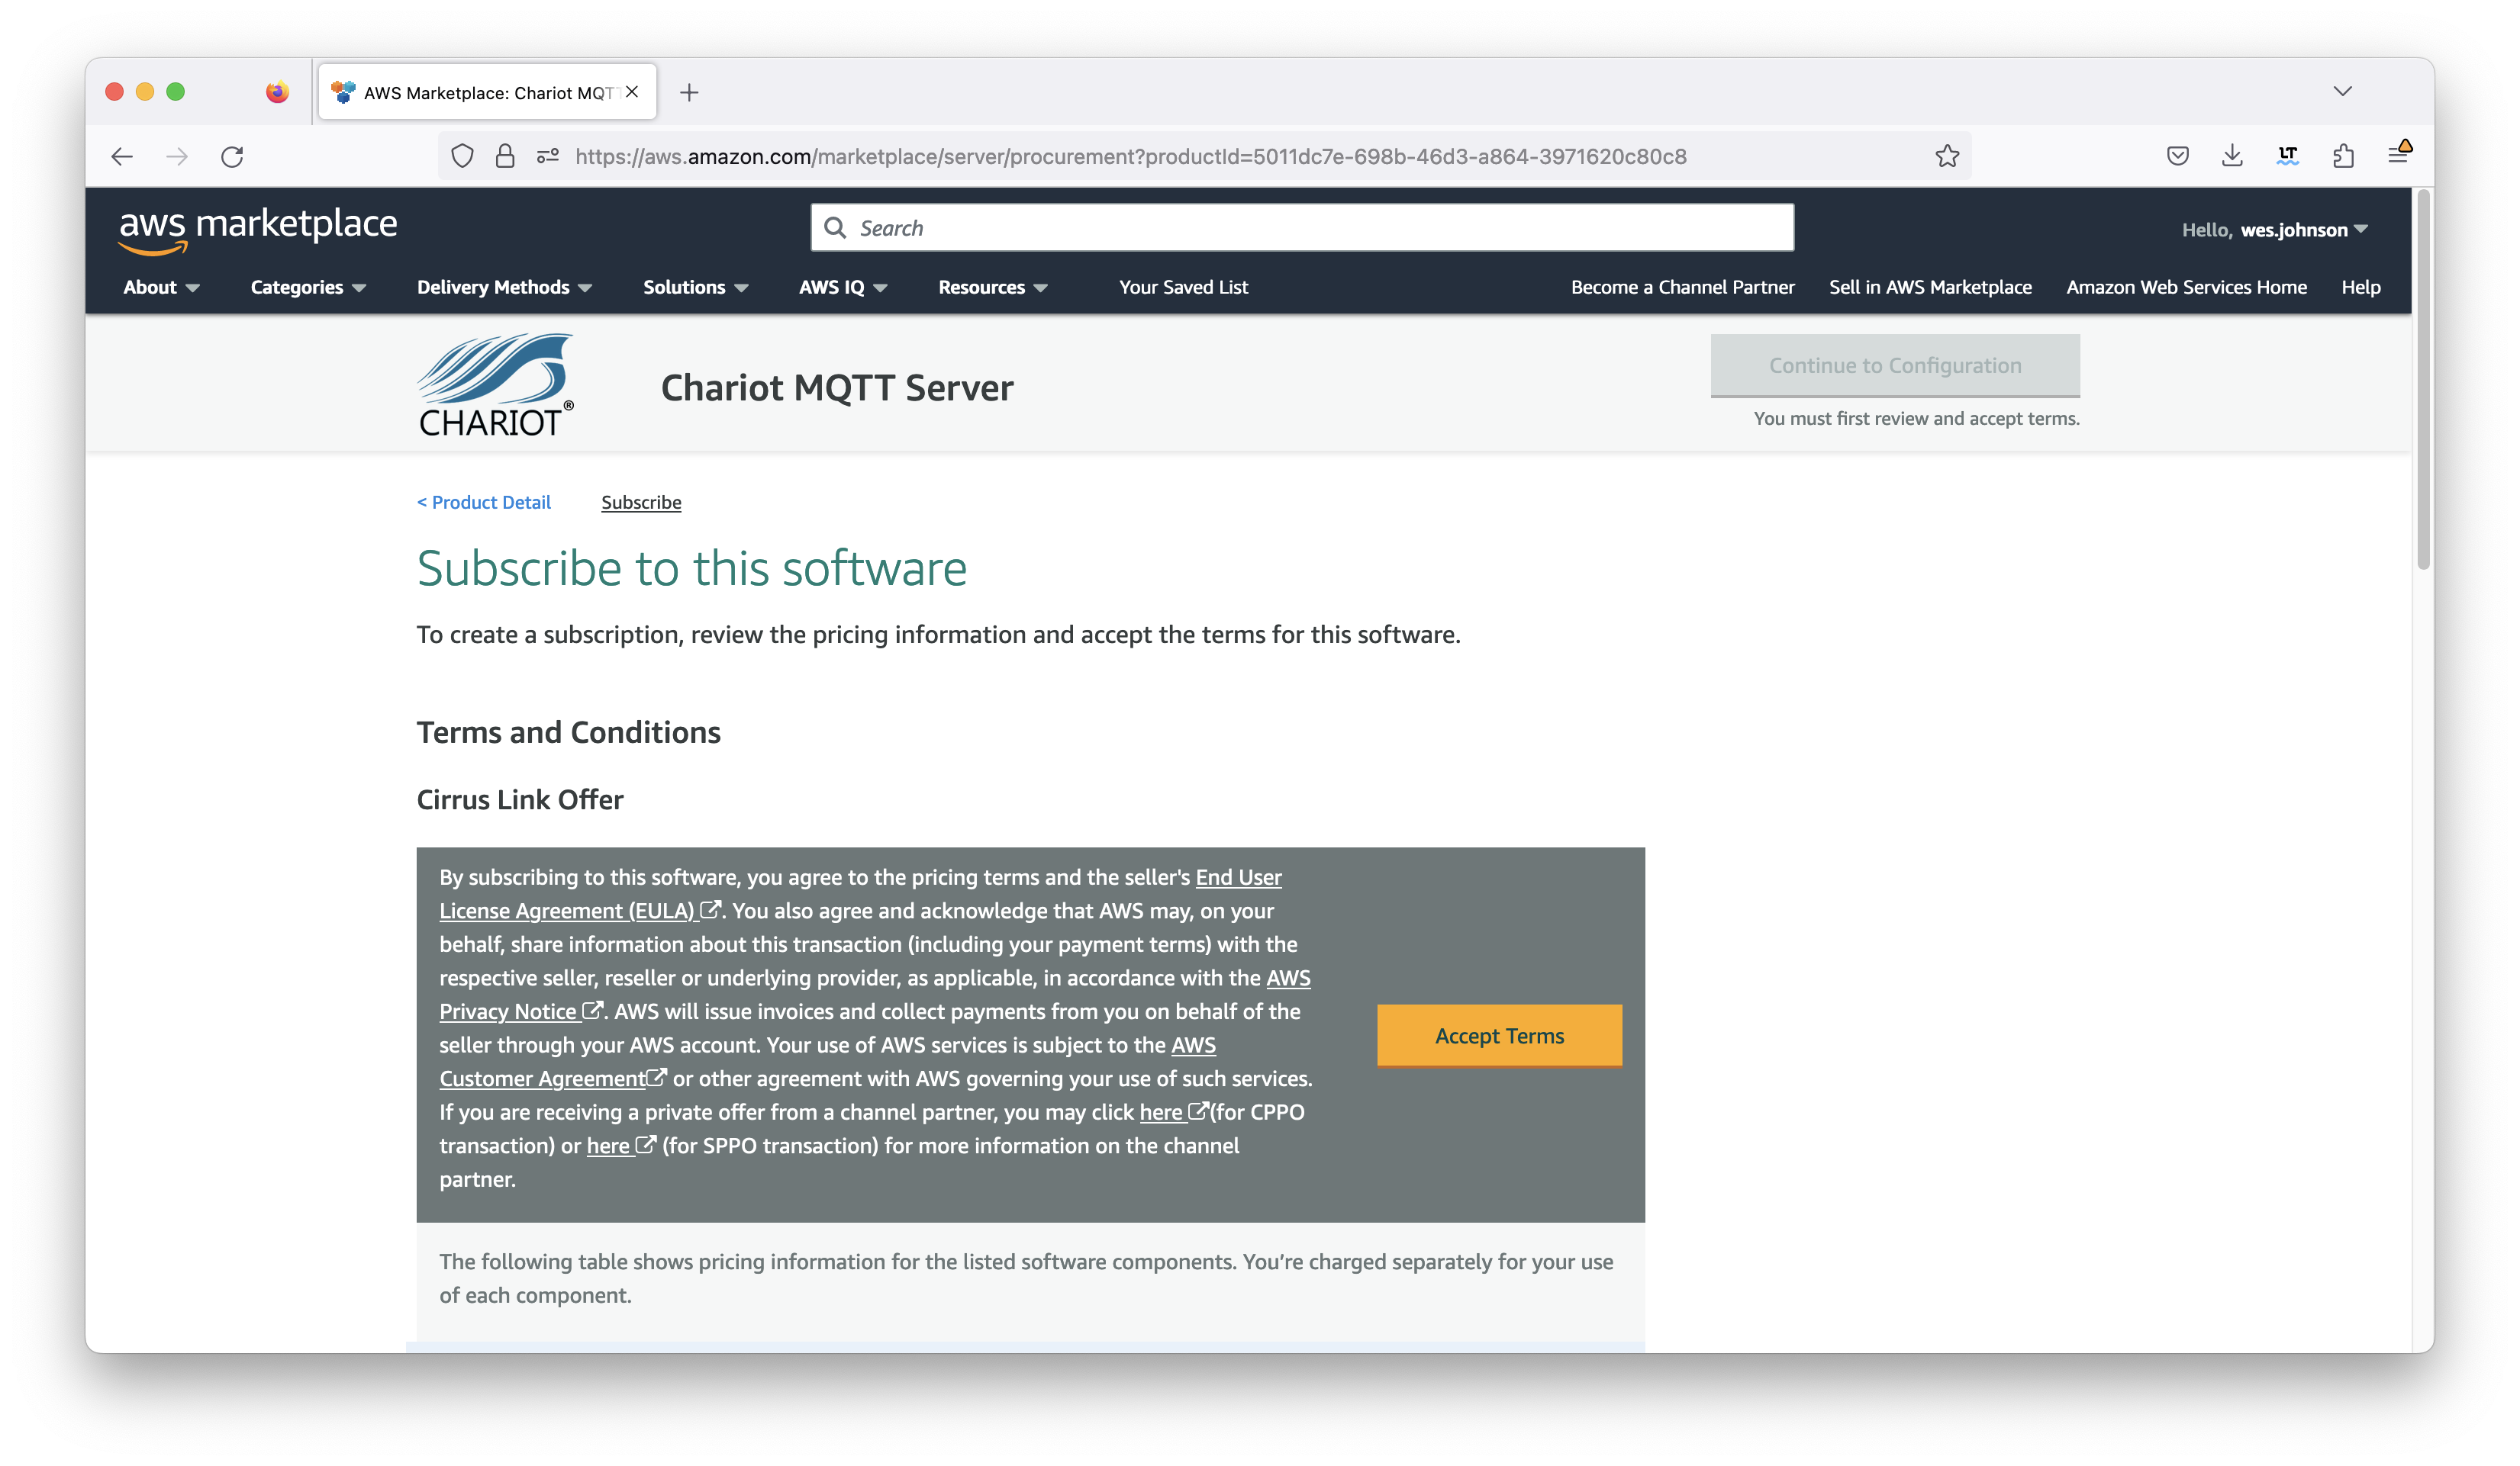Open Become a Channel Partner
The width and height of the screenshot is (2520, 1466).
pyautogui.click(x=1682, y=287)
